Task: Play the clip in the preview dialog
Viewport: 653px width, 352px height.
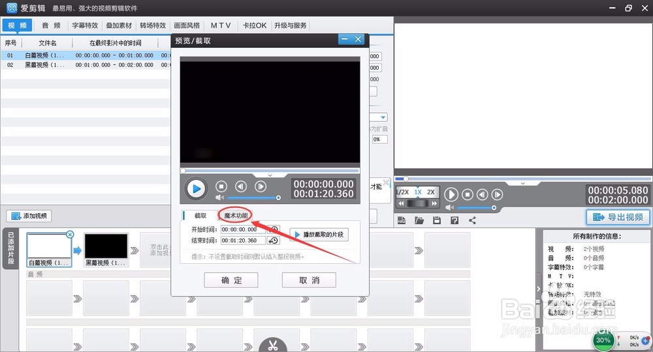Action: tap(196, 188)
